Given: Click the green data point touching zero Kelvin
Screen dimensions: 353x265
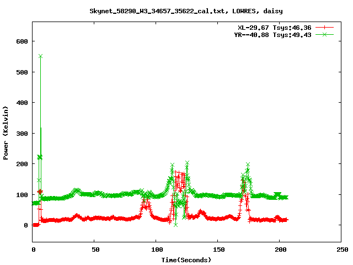Looking at the screenshot, I should pyautogui.click(x=176, y=225).
